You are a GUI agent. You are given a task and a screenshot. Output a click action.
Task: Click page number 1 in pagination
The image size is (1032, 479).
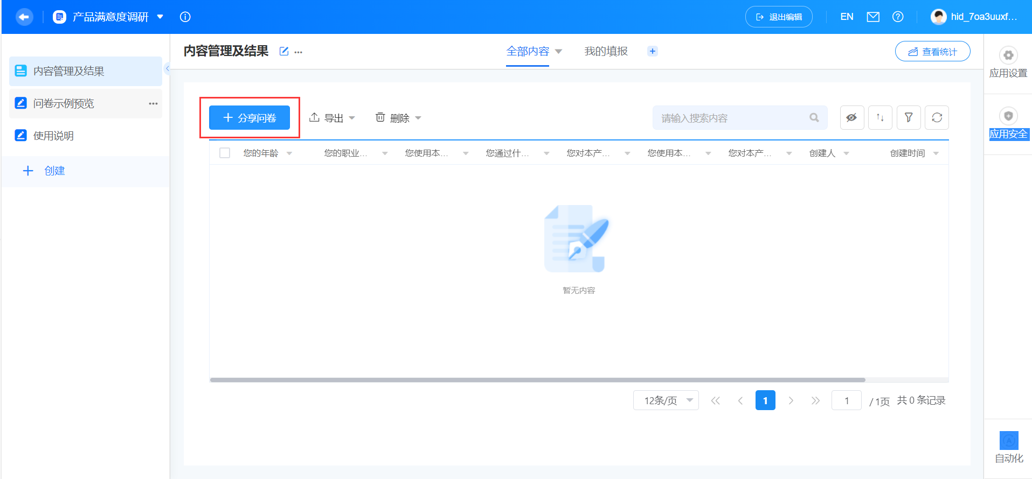[x=765, y=400]
